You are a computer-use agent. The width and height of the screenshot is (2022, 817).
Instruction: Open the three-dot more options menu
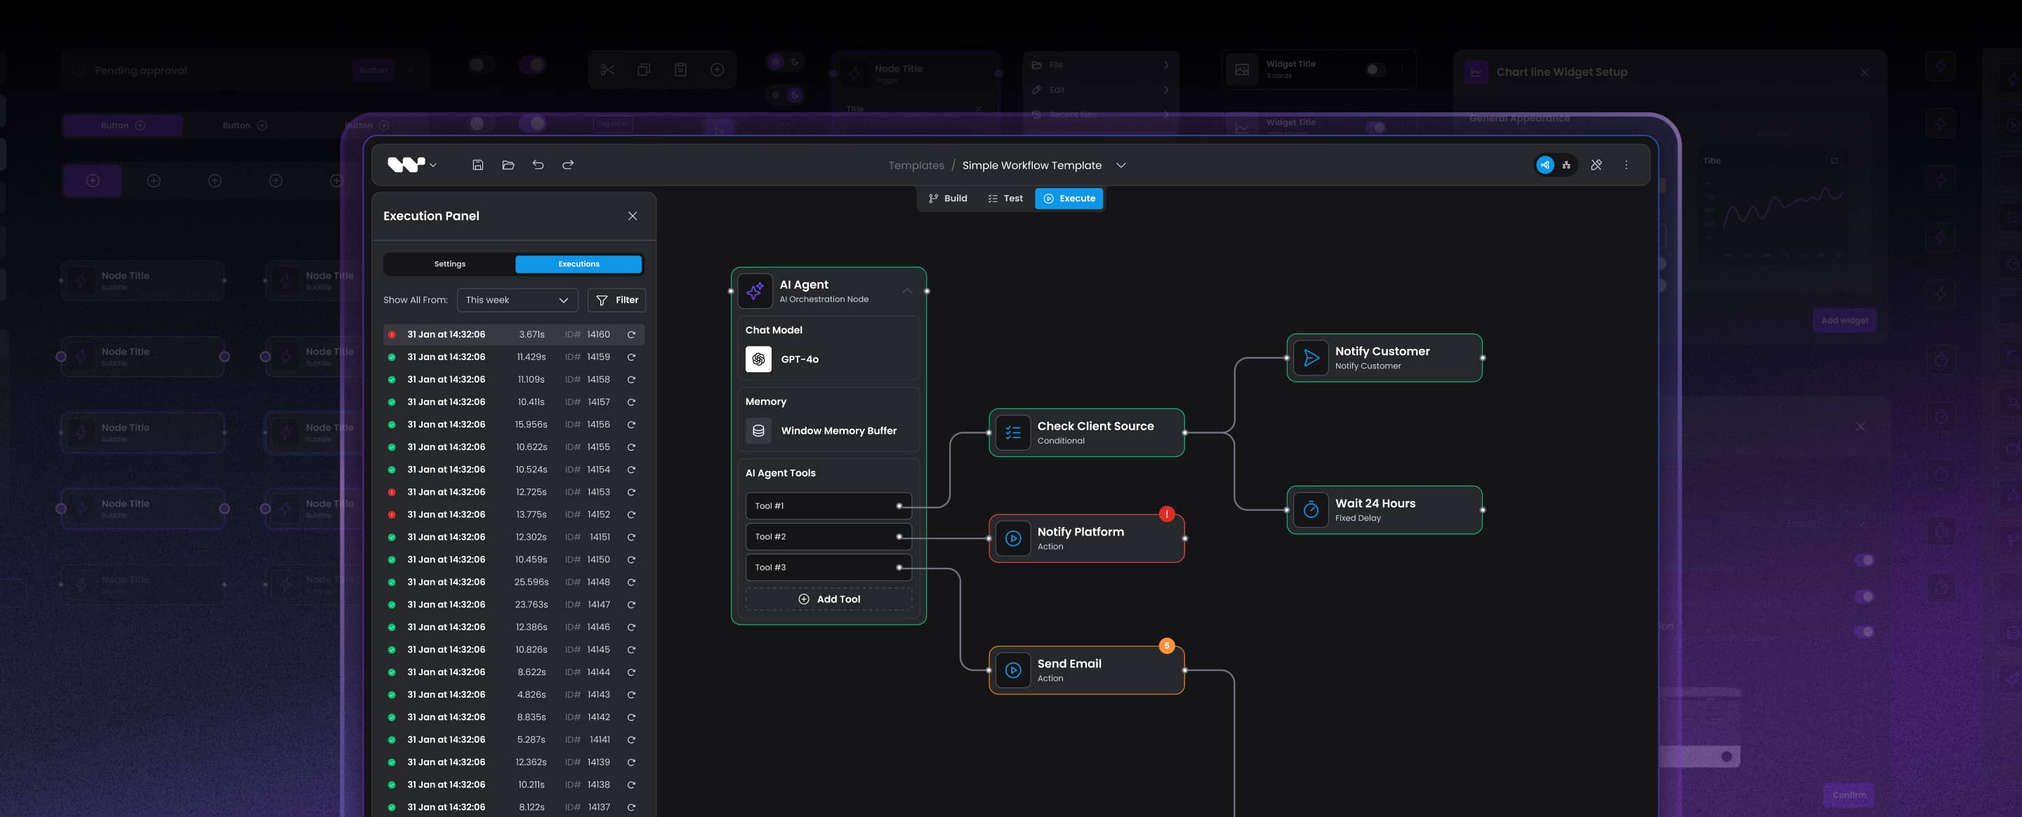tap(1625, 165)
